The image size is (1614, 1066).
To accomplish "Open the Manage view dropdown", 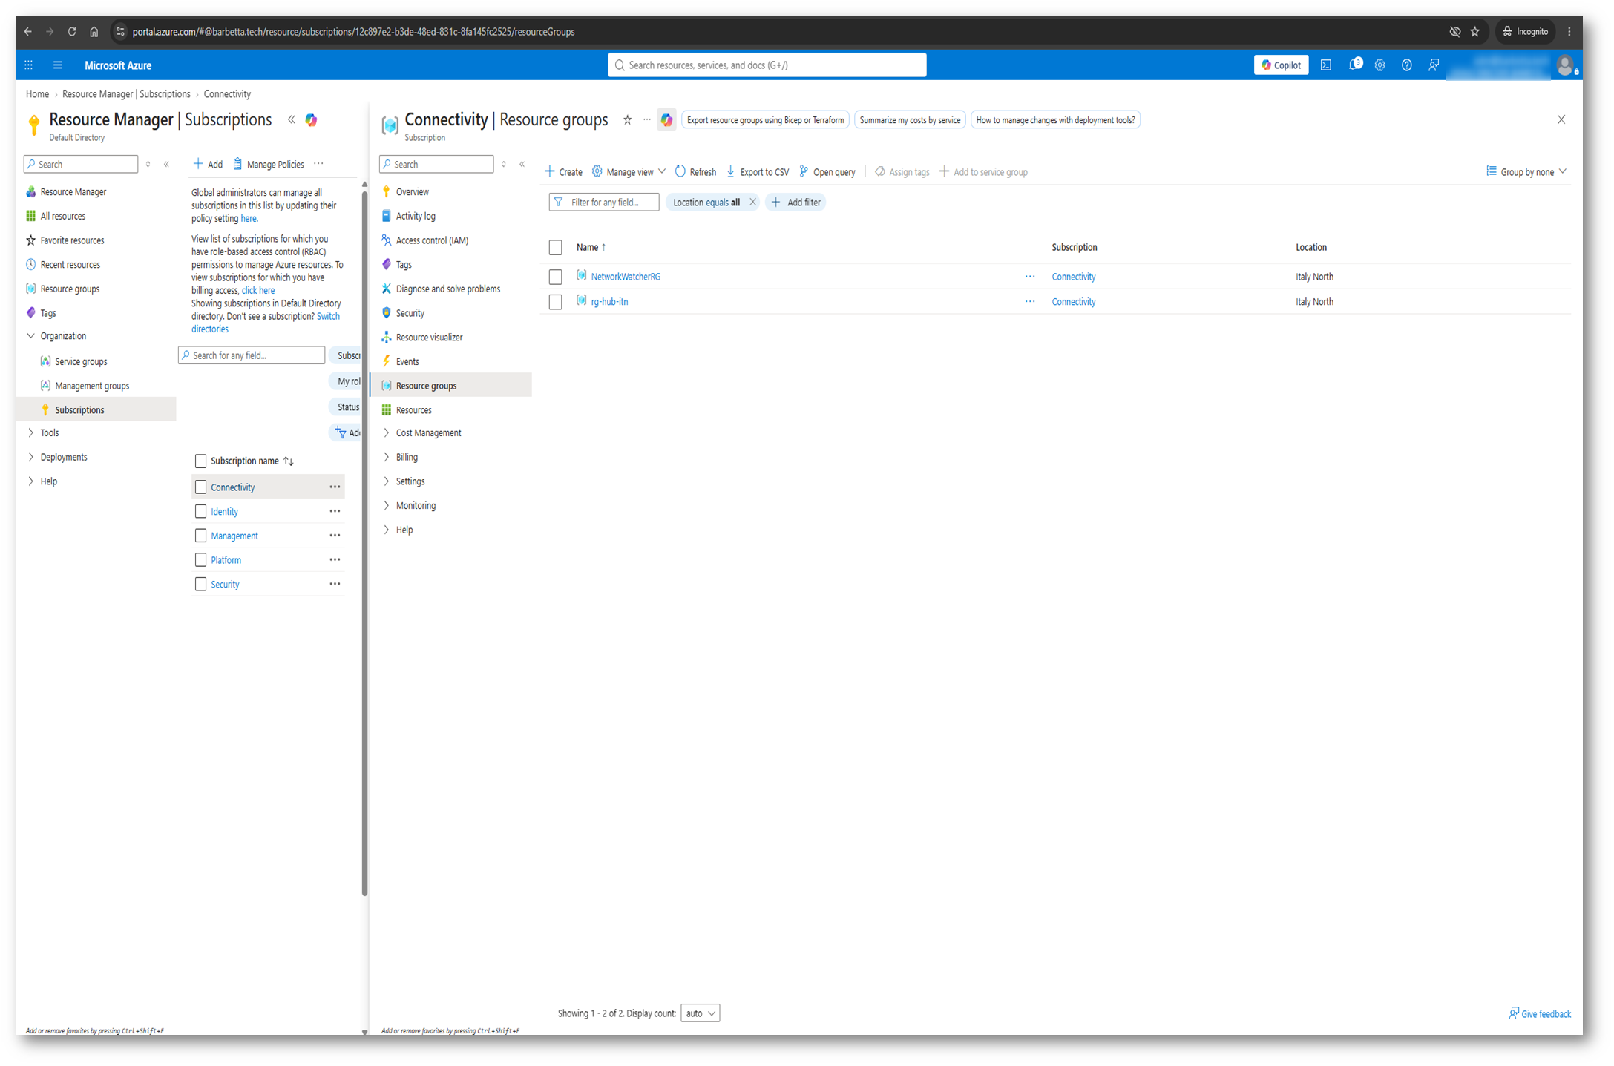I will 629,172.
